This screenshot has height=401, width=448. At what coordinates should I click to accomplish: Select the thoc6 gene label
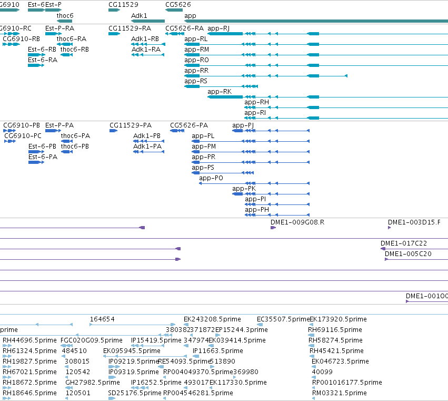tap(65, 16)
